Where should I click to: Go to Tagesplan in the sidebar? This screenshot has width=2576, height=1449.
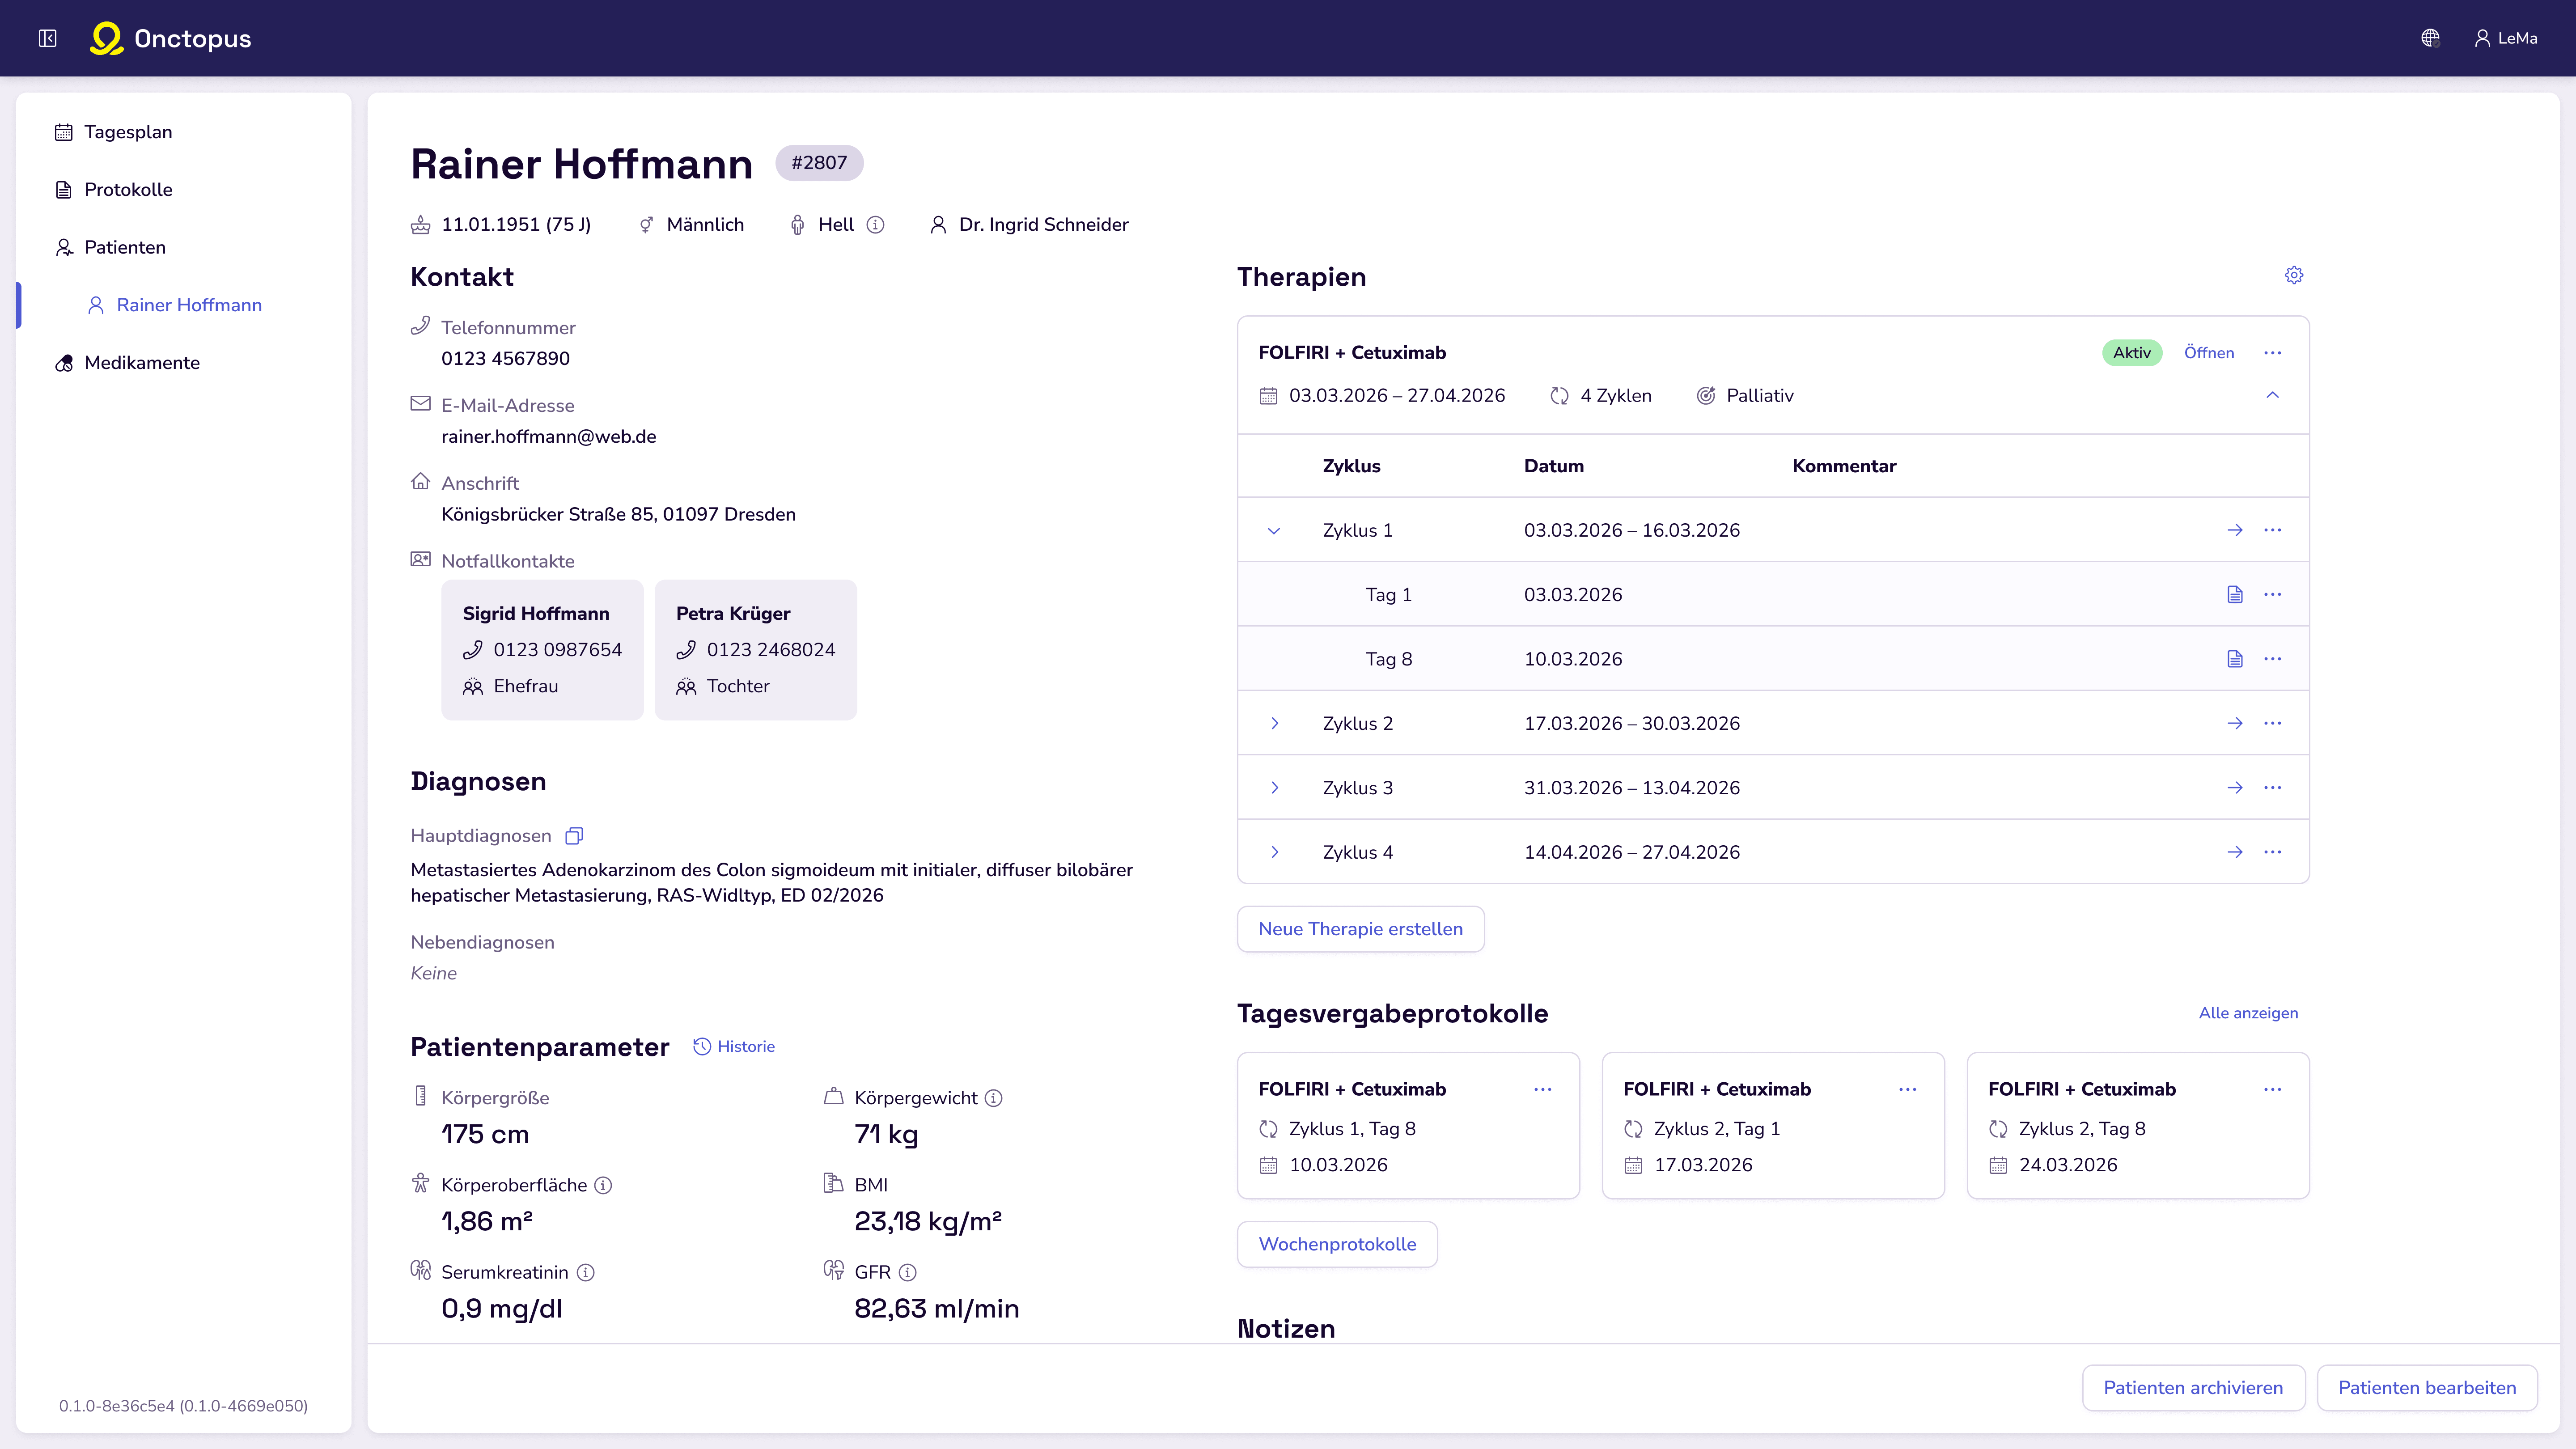click(128, 132)
